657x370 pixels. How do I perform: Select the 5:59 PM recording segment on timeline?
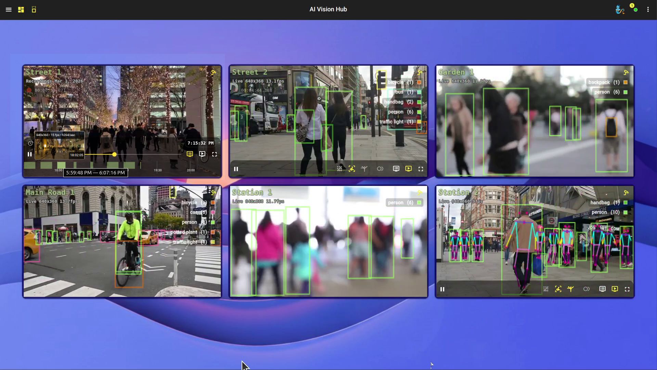(x=62, y=165)
